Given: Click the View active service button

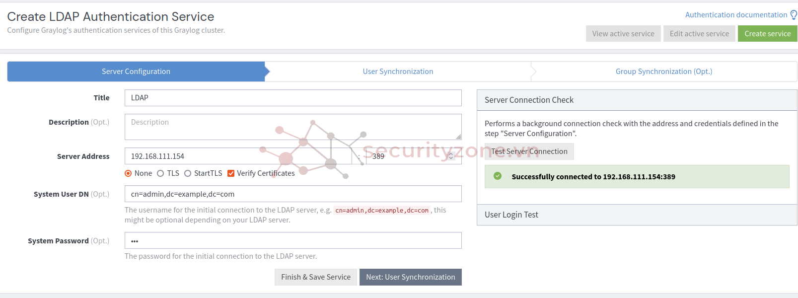Looking at the screenshot, I should (623, 34).
